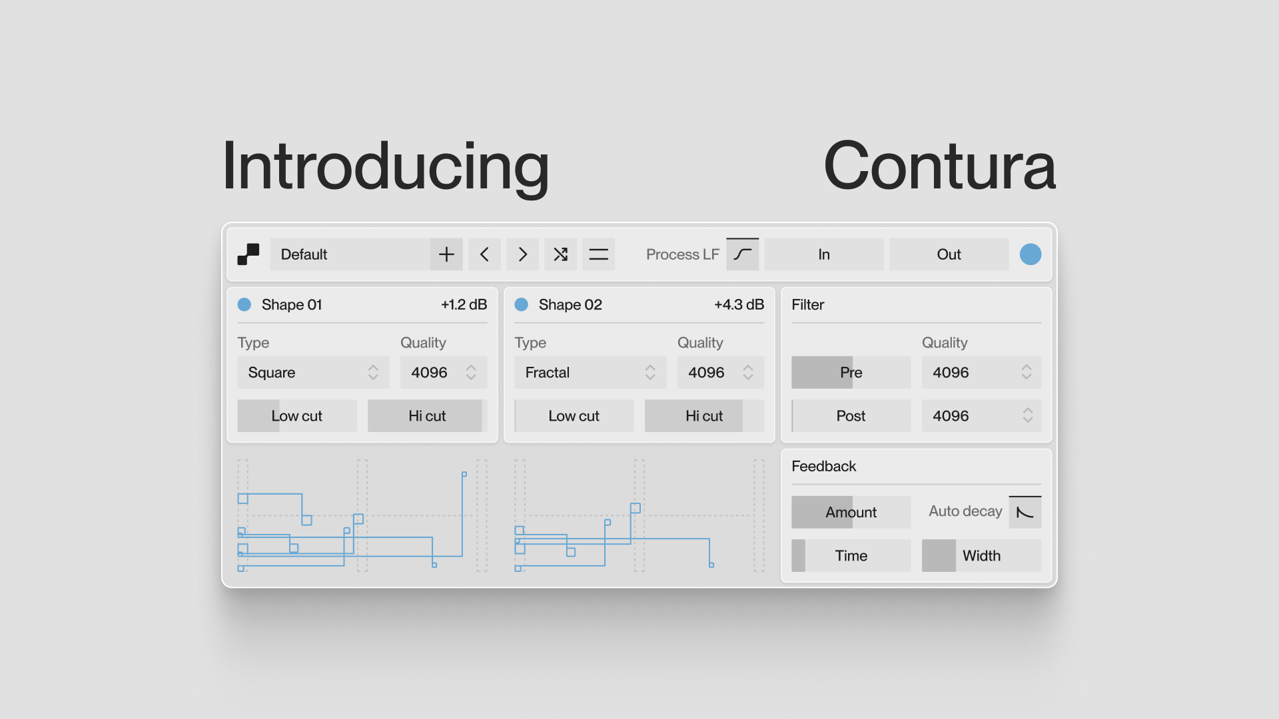Go to the previous preset
Viewport: 1279px width, 719px height.
484,254
